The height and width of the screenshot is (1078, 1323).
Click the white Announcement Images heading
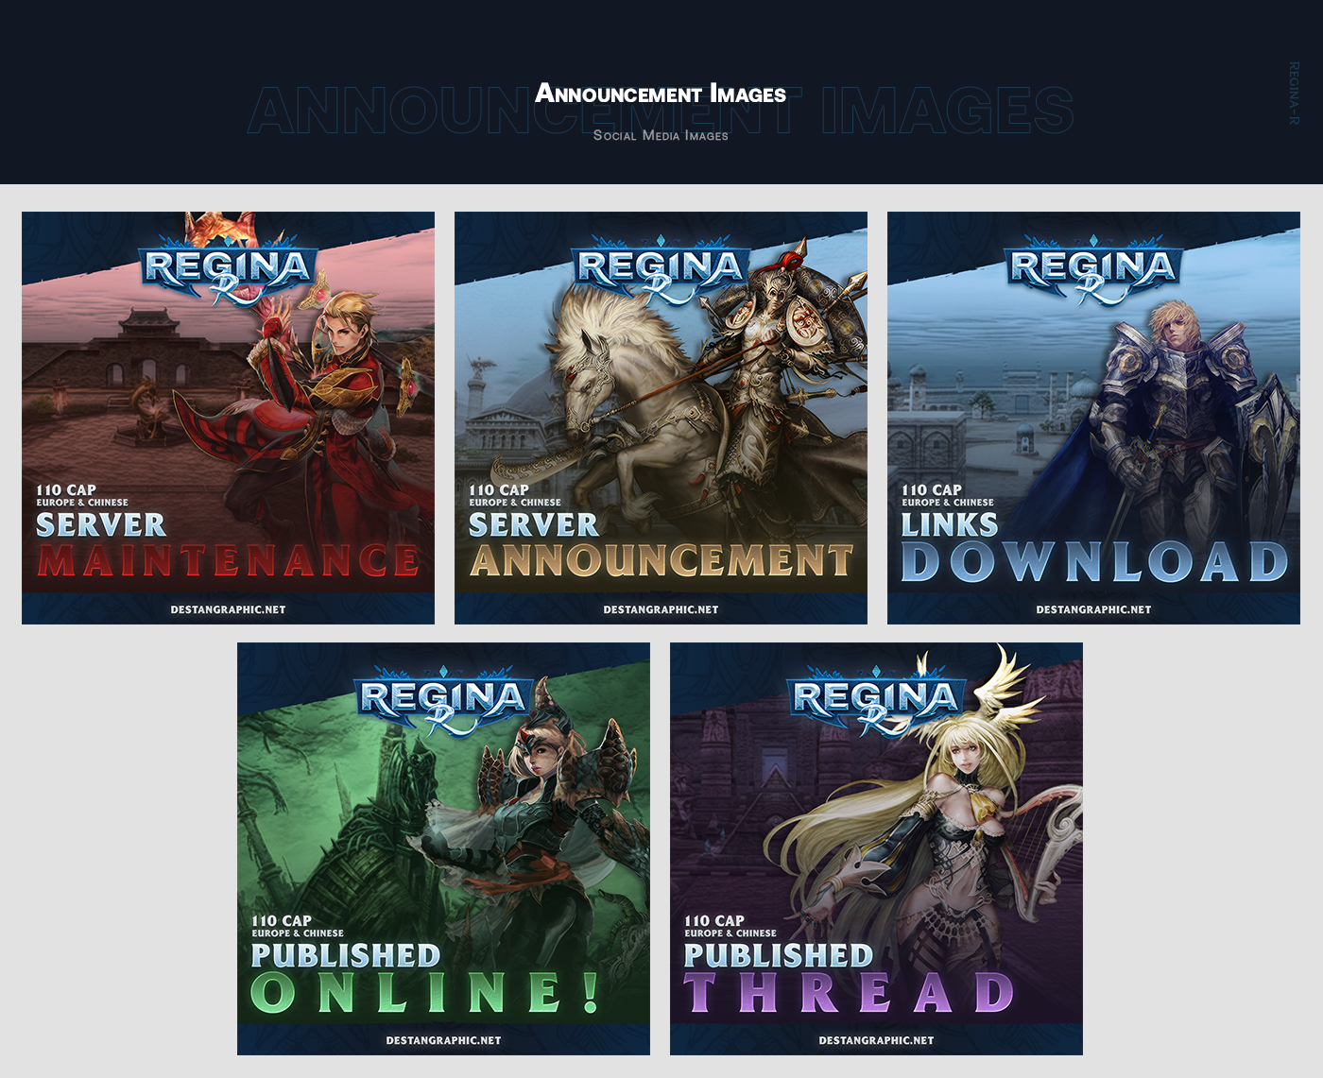click(x=661, y=94)
